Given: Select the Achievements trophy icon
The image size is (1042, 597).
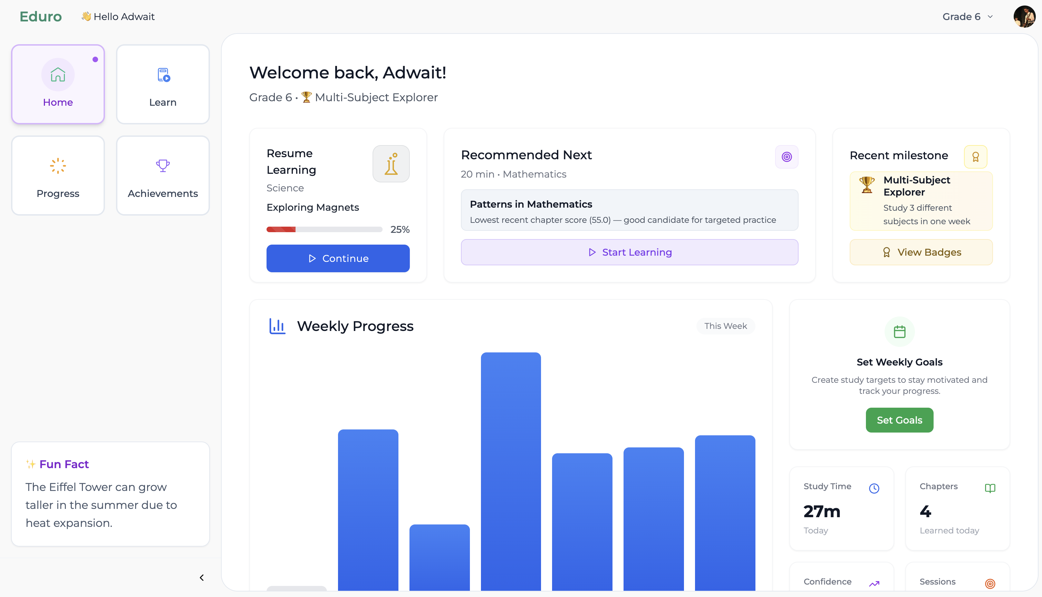Looking at the screenshot, I should coord(163,165).
